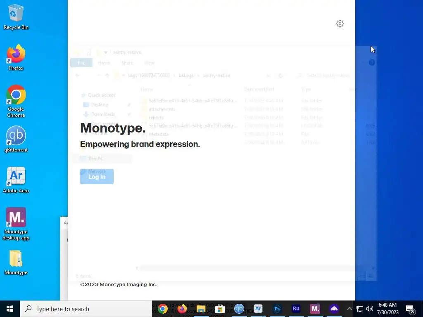Select Adobe Aero desktop shortcut
Image resolution: width=423 pixels, height=317 pixels.
point(16,180)
